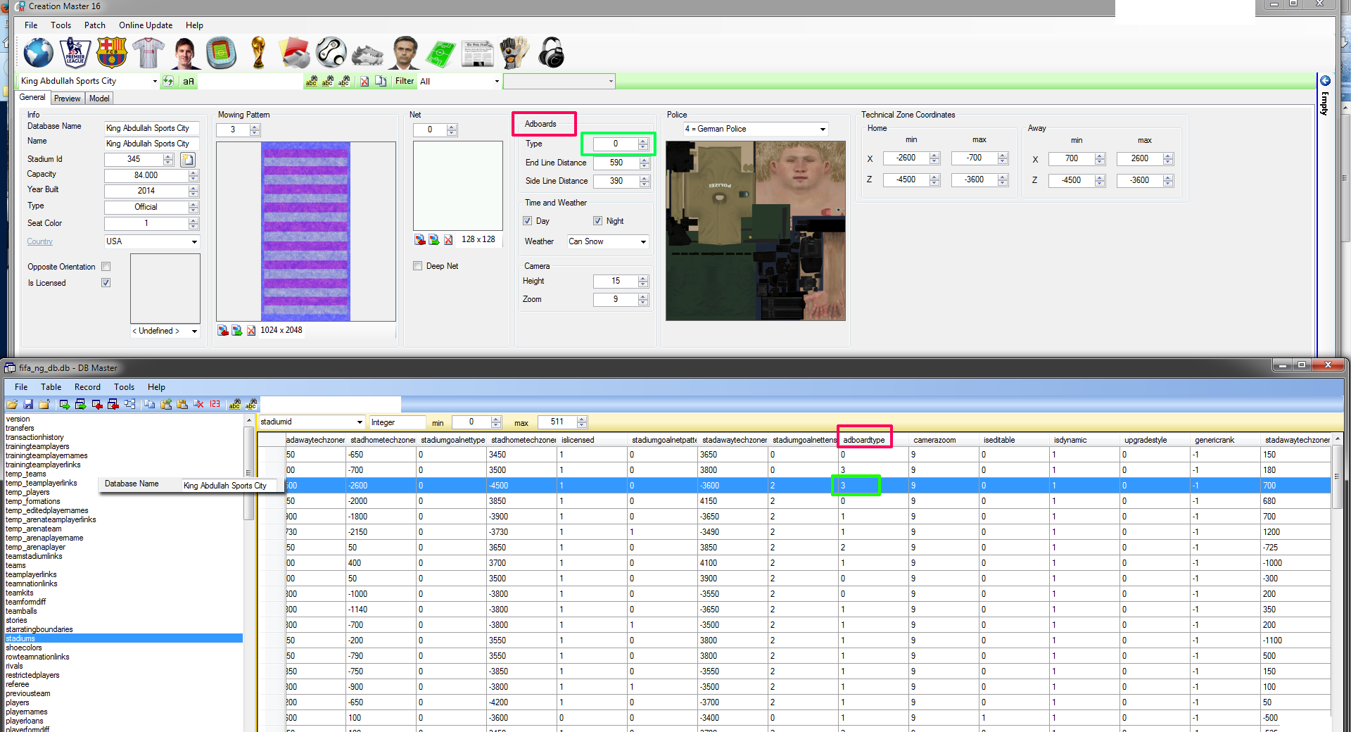Click the mowing pattern texture preview
Screen dimensions: 1351x732
click(x=305, y=231)
